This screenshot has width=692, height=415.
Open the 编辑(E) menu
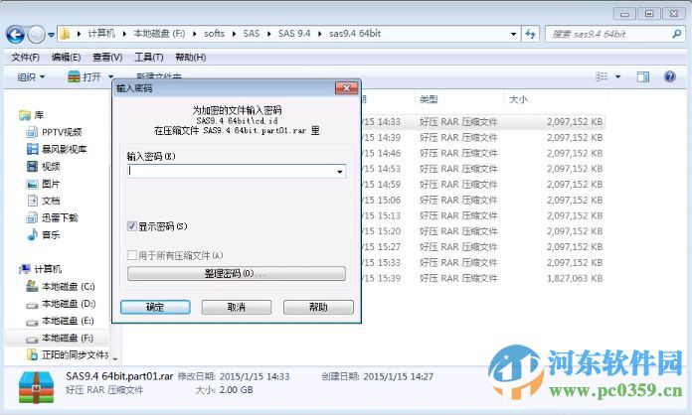pos(66,58)
